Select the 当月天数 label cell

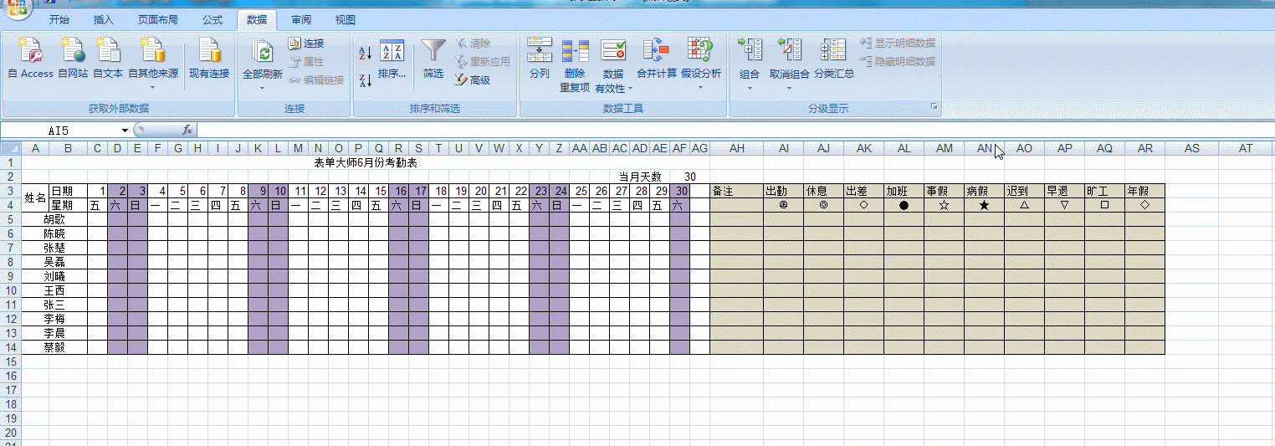[x=640, y=177]
